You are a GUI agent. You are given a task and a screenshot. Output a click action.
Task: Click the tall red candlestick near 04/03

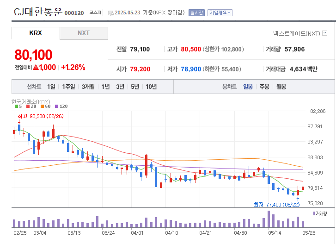147,166
